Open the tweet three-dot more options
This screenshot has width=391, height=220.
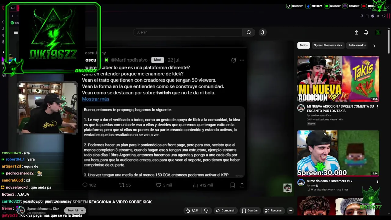[242, 60]
